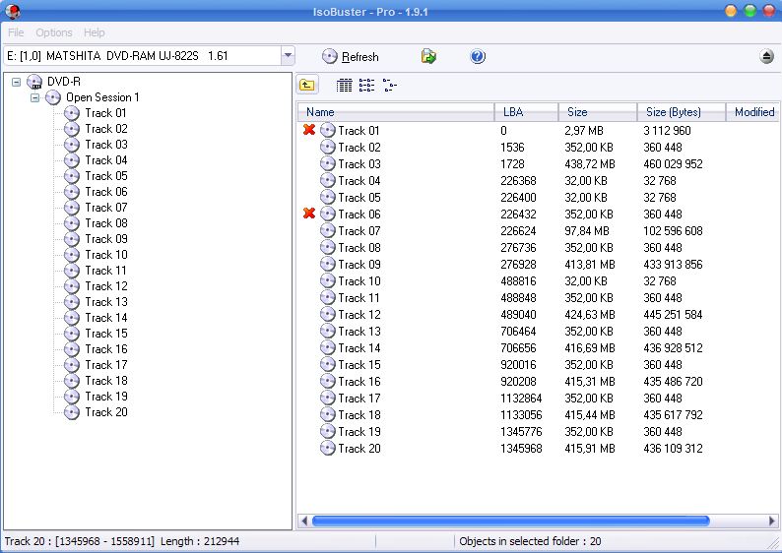Select Track 16 in the file list
This screenshot has width=782, height=553.
click(x=359, y=382)
